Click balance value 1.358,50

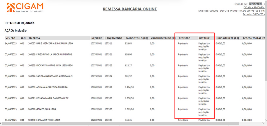point(129,98)
